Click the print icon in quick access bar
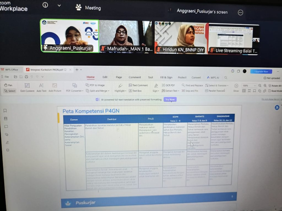Screen dimensions: 282x211 (26, 77)
